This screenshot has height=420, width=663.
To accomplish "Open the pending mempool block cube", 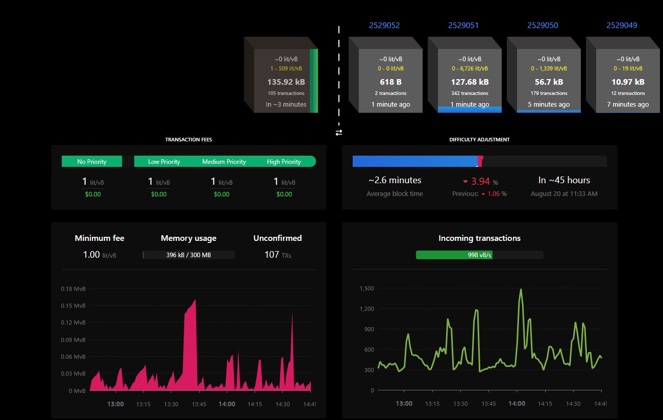I will pos(281,75).
